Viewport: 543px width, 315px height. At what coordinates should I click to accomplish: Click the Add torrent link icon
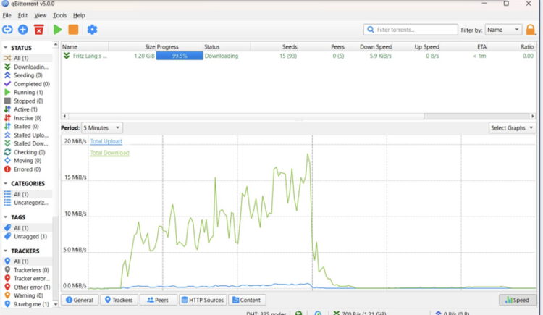click(7, 30)
